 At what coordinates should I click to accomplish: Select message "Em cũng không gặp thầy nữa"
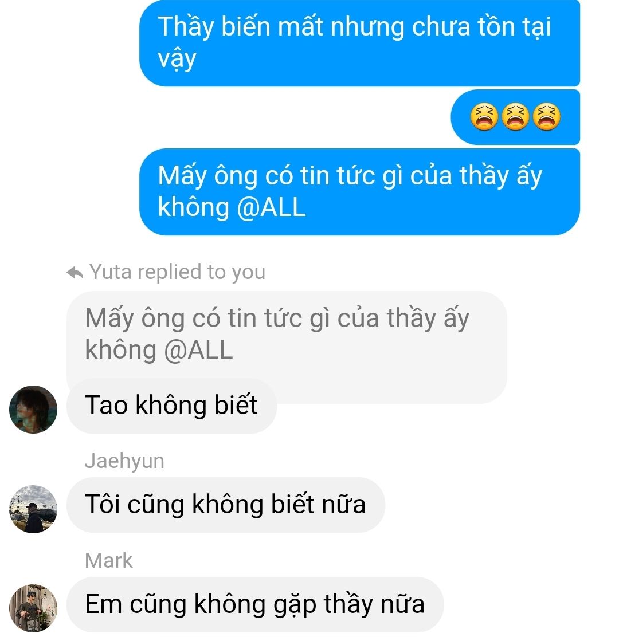point(255,604)
